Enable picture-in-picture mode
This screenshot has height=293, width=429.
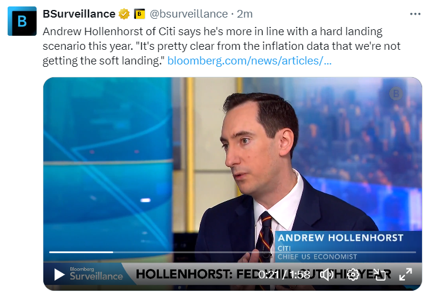point(379,274)
